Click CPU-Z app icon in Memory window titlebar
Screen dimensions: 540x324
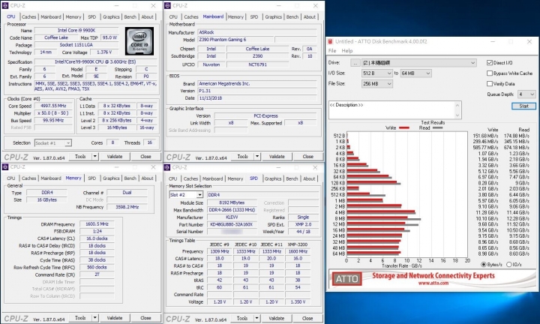point(5,167)
